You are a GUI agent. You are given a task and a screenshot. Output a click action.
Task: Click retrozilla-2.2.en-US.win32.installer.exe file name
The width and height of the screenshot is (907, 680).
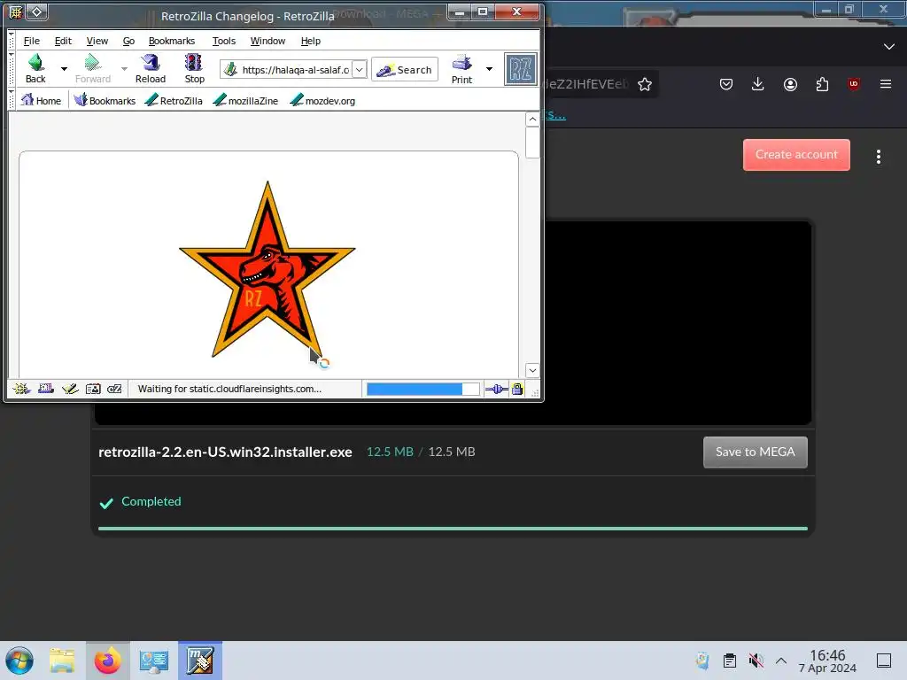pos(225,452)
